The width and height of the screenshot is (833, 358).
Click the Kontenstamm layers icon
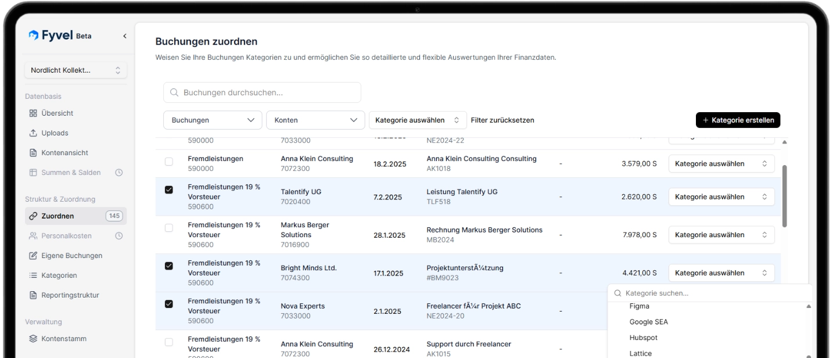pos(33,339)
